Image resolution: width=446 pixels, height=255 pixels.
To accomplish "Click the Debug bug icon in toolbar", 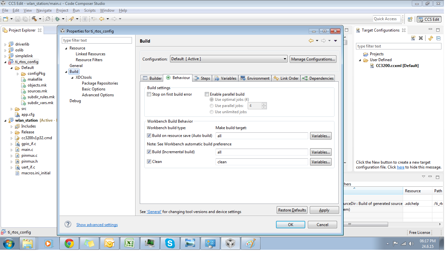I will [58, 19].
